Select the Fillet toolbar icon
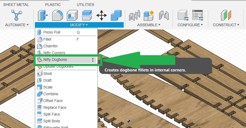Viewport: 246px width, 128px height. pyautogui.click(x=57, y=15)
